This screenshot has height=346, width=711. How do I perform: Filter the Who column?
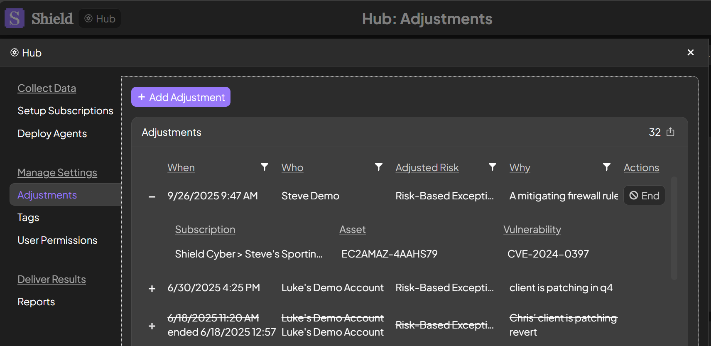pyautogui.click(x=378, y=167)
